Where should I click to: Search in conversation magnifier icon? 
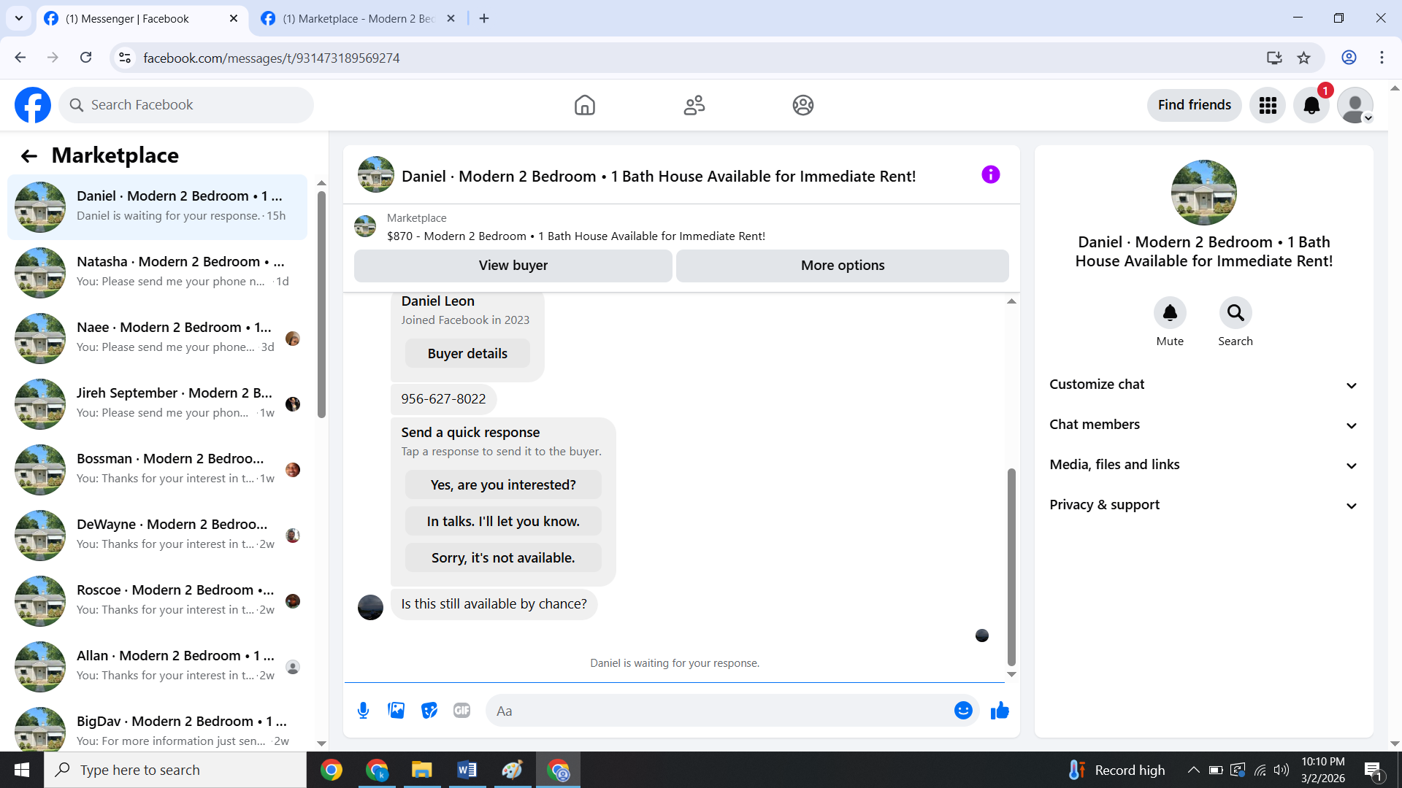pyautogui.click(x=1235, y=313)
